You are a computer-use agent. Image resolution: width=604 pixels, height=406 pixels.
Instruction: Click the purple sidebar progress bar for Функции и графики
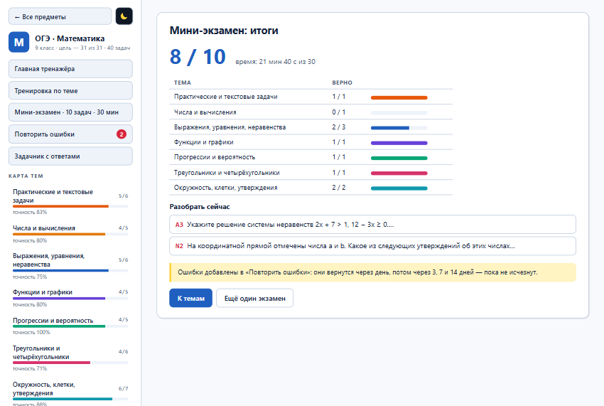tap(70, 299)
